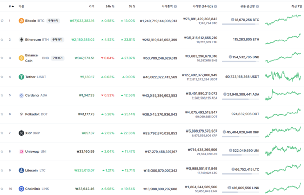The image size is (304, 195).
Task: Click the Polkadot logo icon
Action: 21,114
